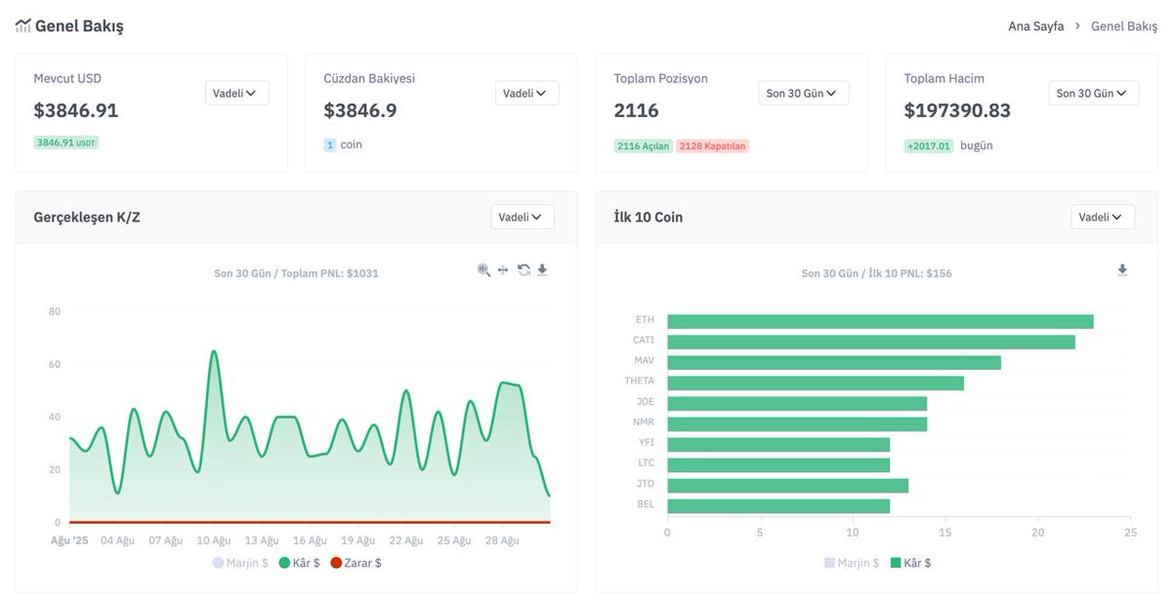Click the 10 Ağu date label on x-axis

click(214, 541)
